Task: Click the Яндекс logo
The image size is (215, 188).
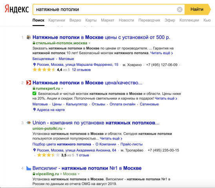Action: [17, 9]
